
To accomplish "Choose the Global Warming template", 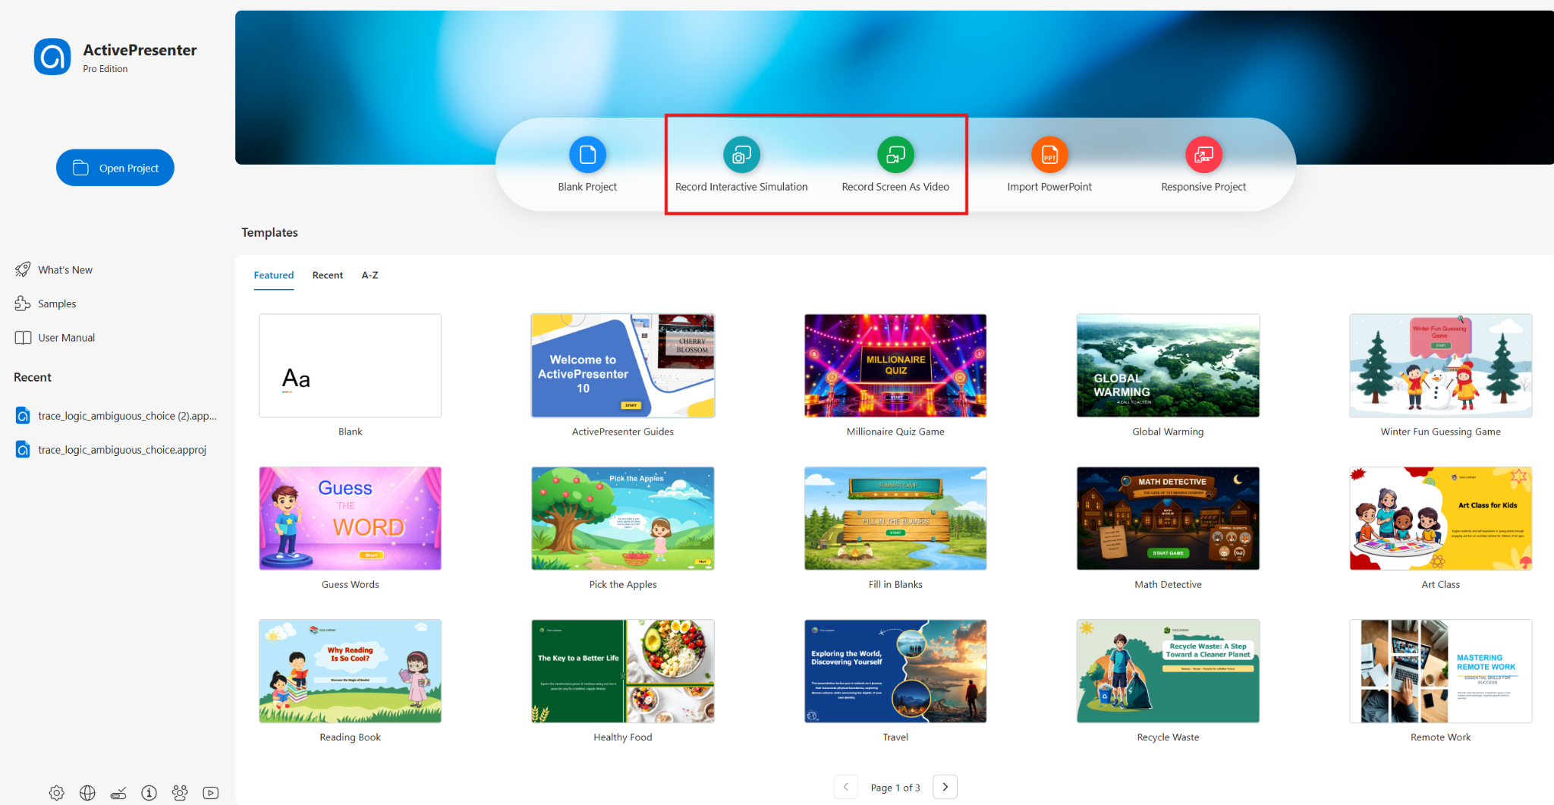I will (1168, 366).
